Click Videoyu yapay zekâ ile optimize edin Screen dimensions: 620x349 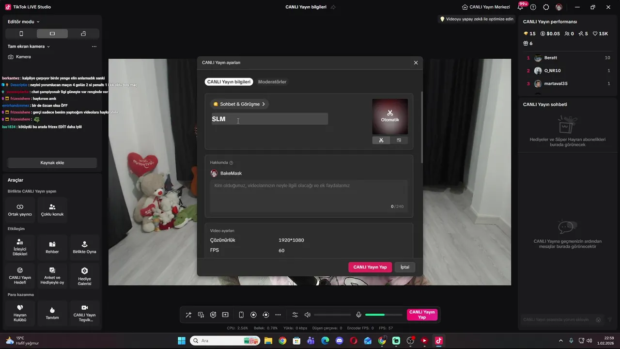(x=476, y=19)
